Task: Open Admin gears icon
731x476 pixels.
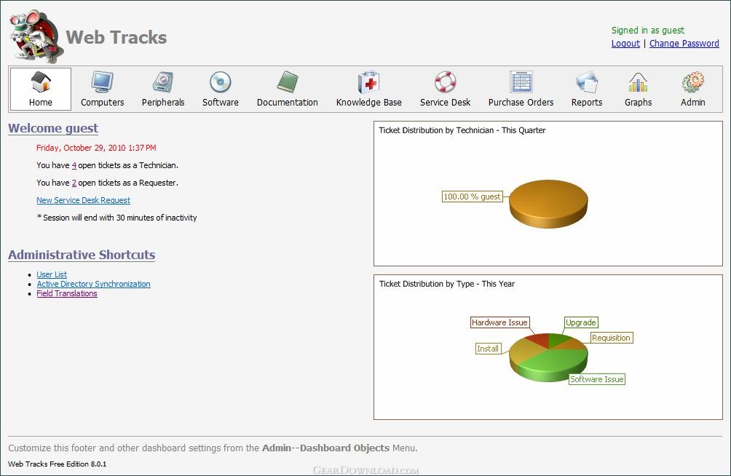Action: pos(692,82)
